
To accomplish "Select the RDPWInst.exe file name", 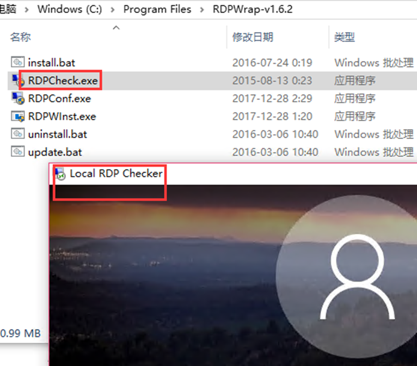I will pyautogui.click(x=62, y=117).
